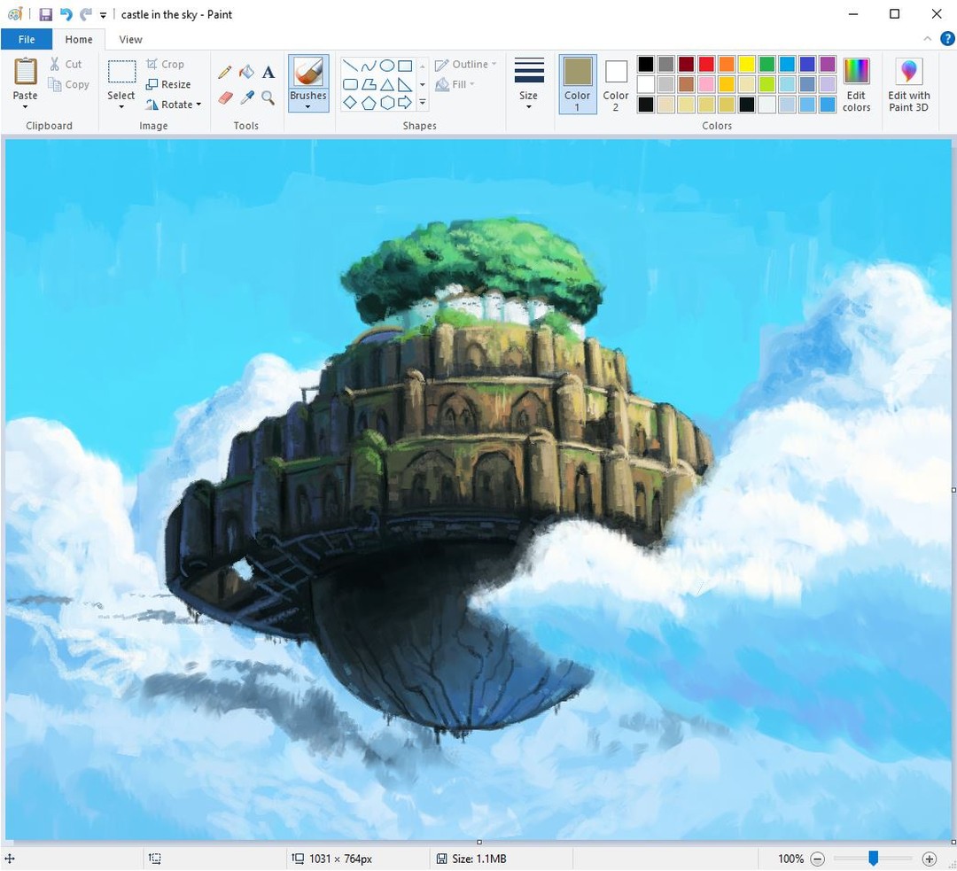Viewport: 957px width, 871px height.
Task: Click the Paint app icon in title bar
Action: pos(15,14)
